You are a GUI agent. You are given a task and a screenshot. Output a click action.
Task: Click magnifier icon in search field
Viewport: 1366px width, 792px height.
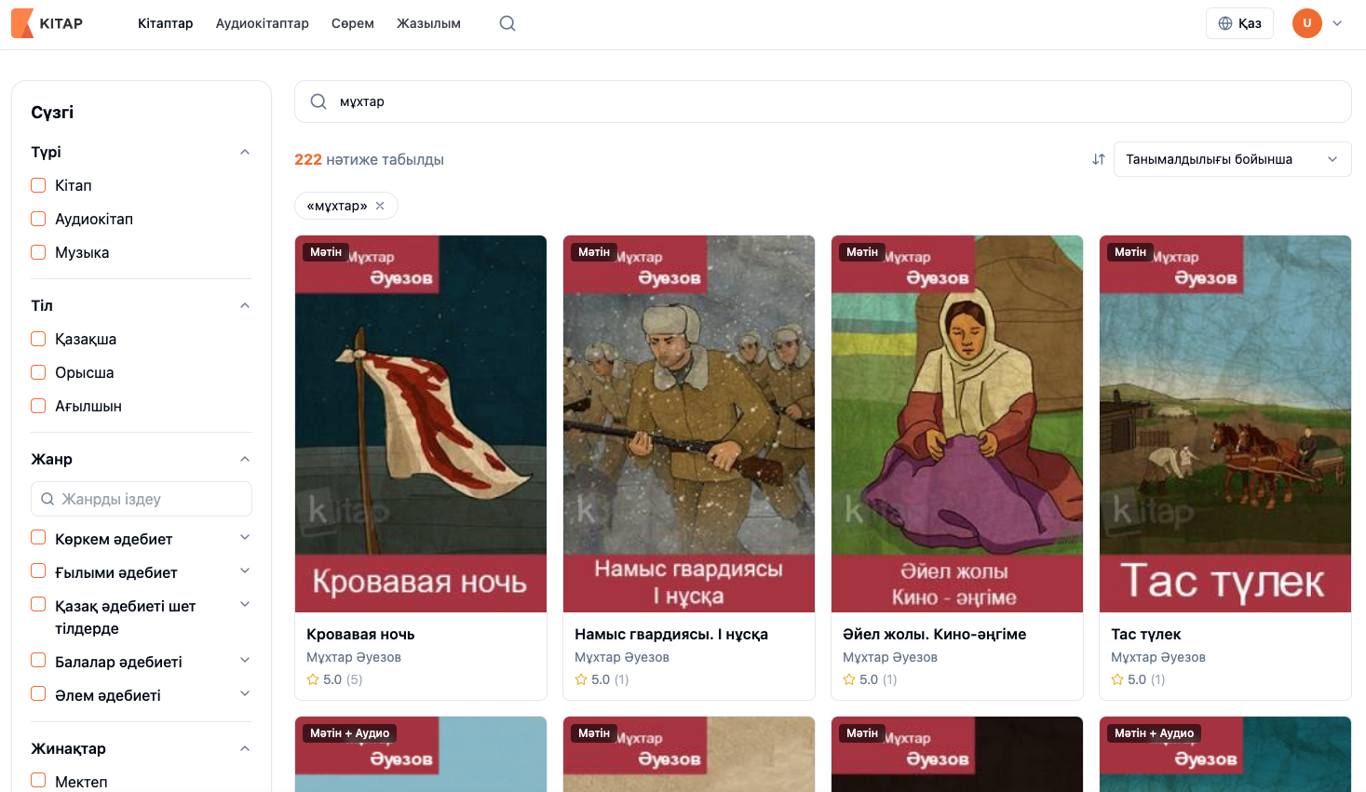point(318,101)
